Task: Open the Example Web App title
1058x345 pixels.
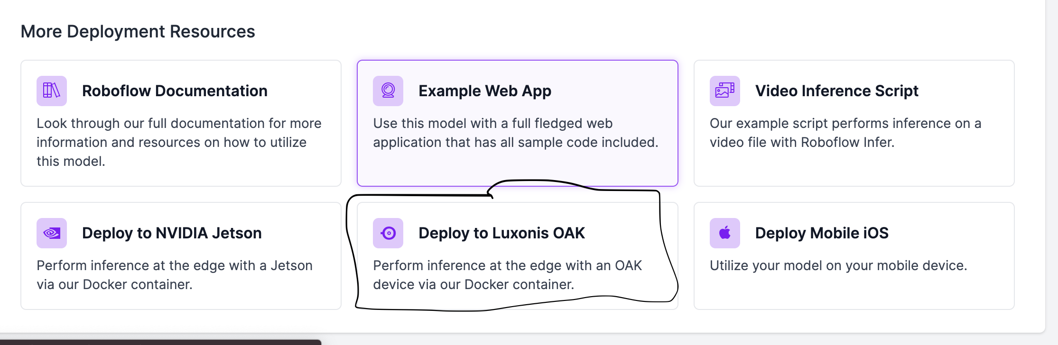Action: click(484, 91)
